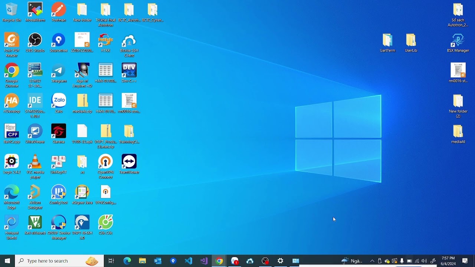The width and height of the screenshot is (475, 267).
Task: Select the STM32 ST-LINK Utility icon
Action: coord(35,75)
